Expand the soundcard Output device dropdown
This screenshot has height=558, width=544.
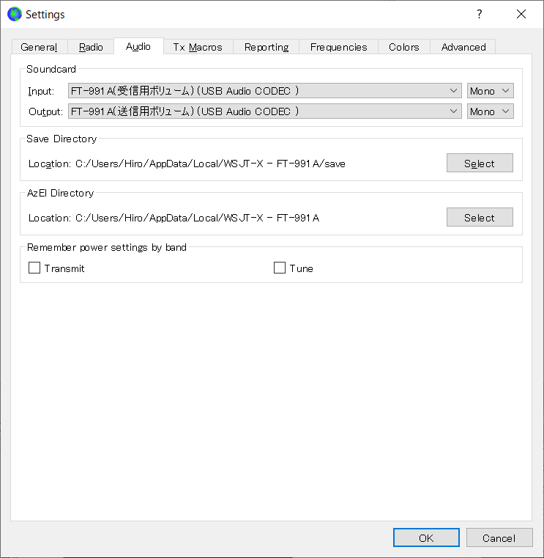[x=264, y=111]
